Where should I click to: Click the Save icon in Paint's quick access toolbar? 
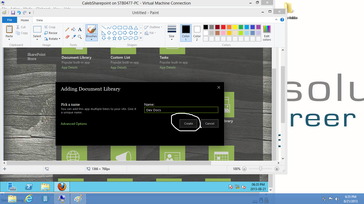pyautogui.click(x=13, y=13)
